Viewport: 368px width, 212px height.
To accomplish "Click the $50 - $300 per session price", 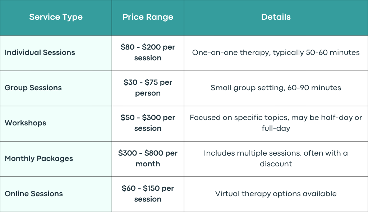I will (148, 123).
